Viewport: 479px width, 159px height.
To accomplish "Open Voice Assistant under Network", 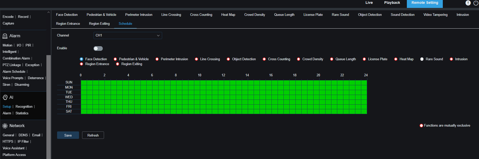I will 14,148.
